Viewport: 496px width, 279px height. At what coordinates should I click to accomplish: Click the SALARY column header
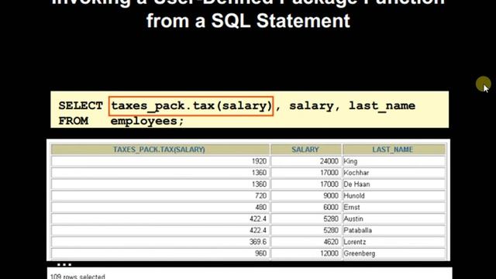click(x=306, y=150)
